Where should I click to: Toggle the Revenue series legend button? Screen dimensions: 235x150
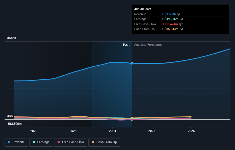click(16, 142)
